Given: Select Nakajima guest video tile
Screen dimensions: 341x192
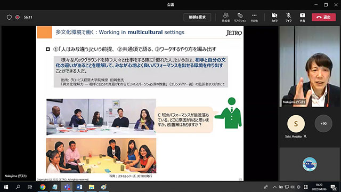Looking at the screenshot, I should coord(310,66).
